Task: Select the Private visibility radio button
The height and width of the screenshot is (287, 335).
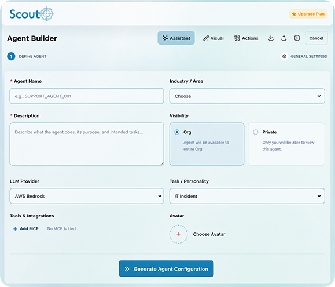Action: click(x=256, y=132)
